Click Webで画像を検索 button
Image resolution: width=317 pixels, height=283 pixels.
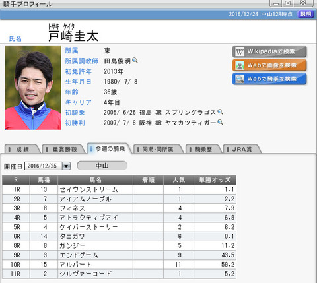[x=269, y=65]
